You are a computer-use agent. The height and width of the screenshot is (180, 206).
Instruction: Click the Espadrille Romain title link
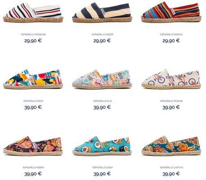[x=171, y=101]
